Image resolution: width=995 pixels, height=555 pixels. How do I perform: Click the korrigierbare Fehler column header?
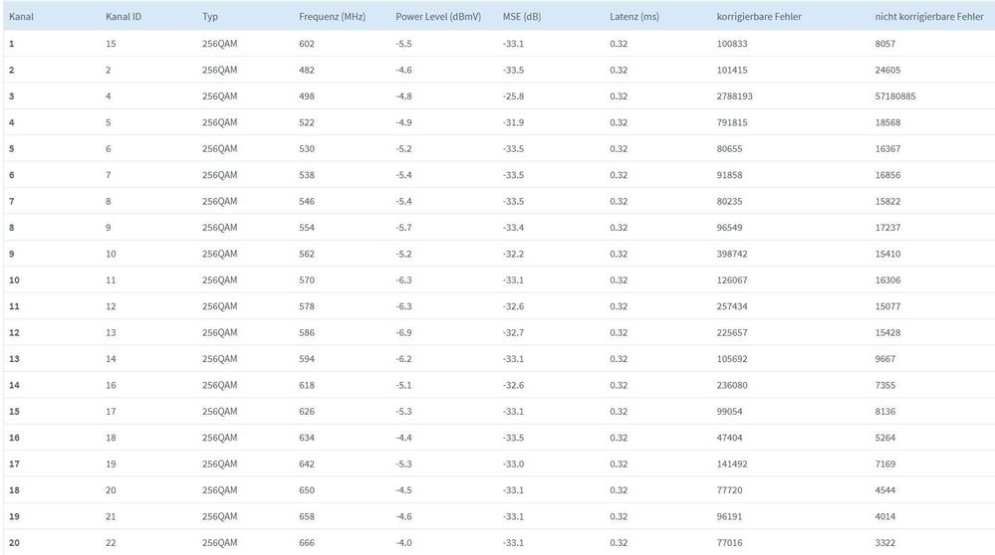click(759, 17)
